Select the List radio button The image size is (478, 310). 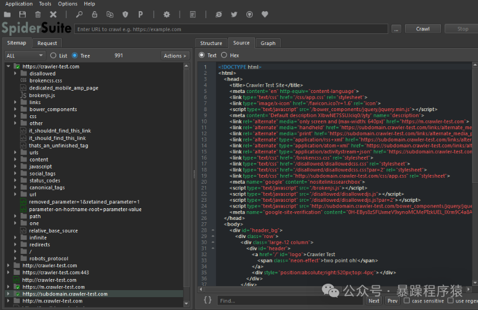pos(54,56)
